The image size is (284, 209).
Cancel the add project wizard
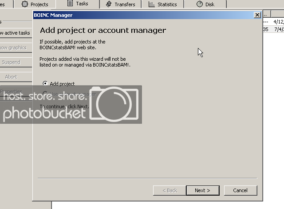[240, 190]
